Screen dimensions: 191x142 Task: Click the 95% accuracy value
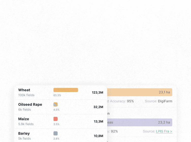click(130, 101)
